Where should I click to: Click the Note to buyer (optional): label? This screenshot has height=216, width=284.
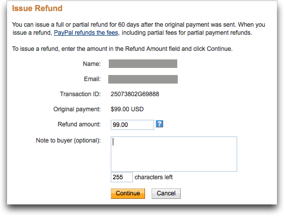coord(68,140)
